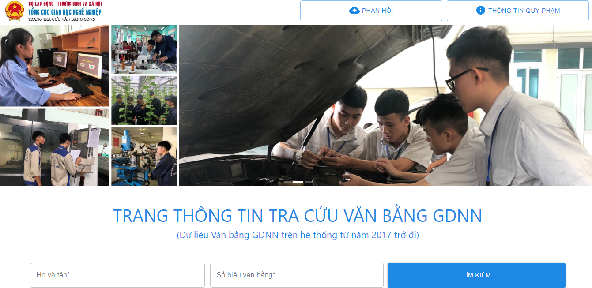Open the photo of girl at computer workstation

(x=54, y=66)
